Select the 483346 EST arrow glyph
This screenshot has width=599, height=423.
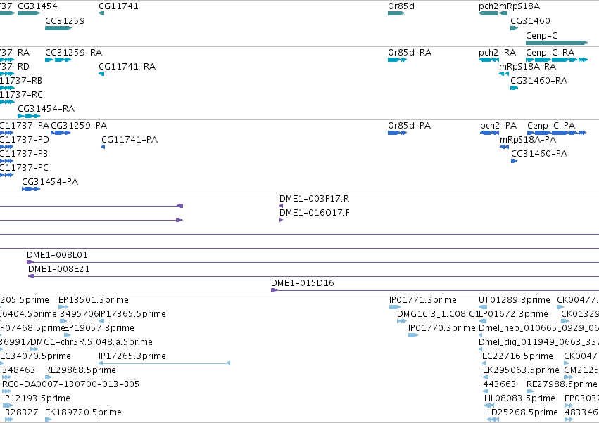coord(569,419)
